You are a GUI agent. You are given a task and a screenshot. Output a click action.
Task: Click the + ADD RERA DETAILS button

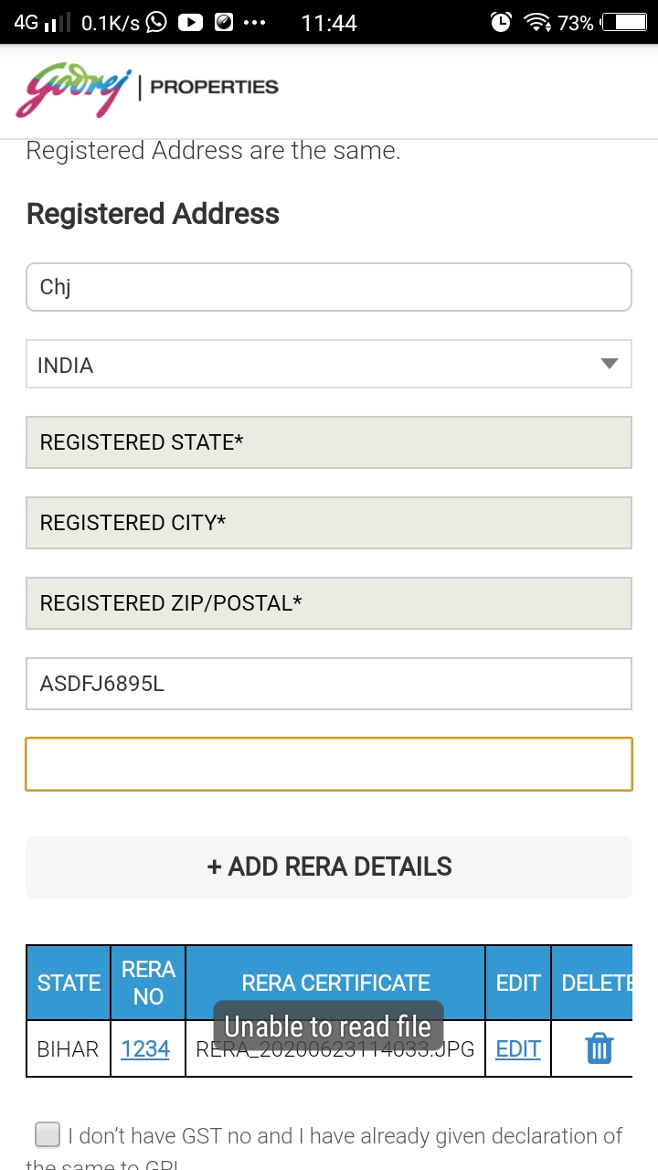click(x=329, y=867)
